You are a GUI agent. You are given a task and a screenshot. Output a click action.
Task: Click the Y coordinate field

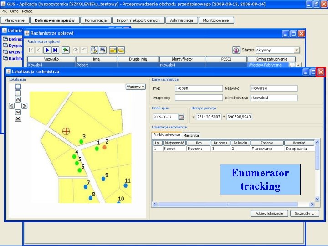(239, 117)
